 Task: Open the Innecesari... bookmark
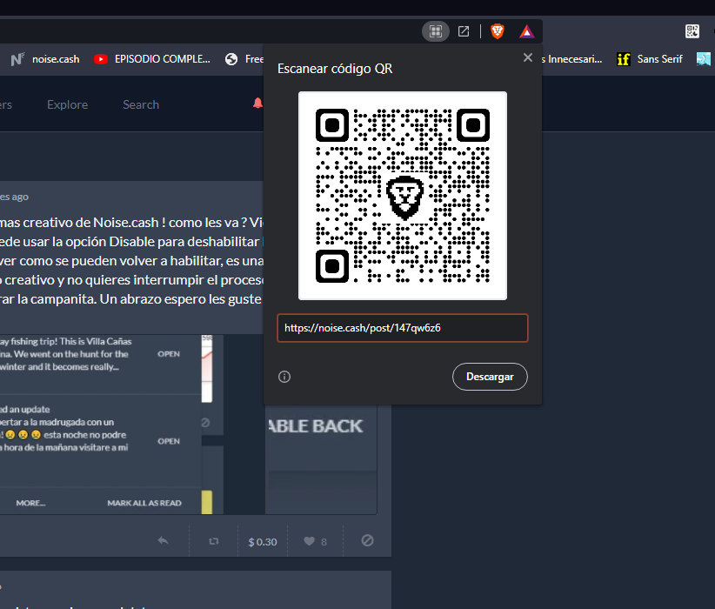pyautogui.click(x=571, y=59)
